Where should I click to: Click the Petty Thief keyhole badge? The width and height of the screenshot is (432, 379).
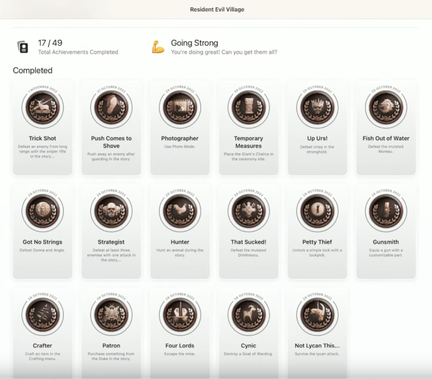click(x=317, y=211)
